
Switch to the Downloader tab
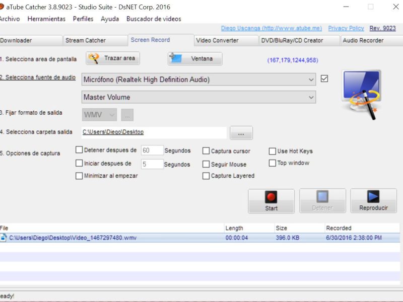click(x=31, y=41)
